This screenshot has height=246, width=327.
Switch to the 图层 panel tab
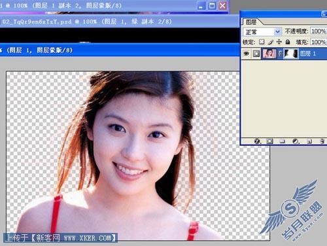(x=251, y=22)
